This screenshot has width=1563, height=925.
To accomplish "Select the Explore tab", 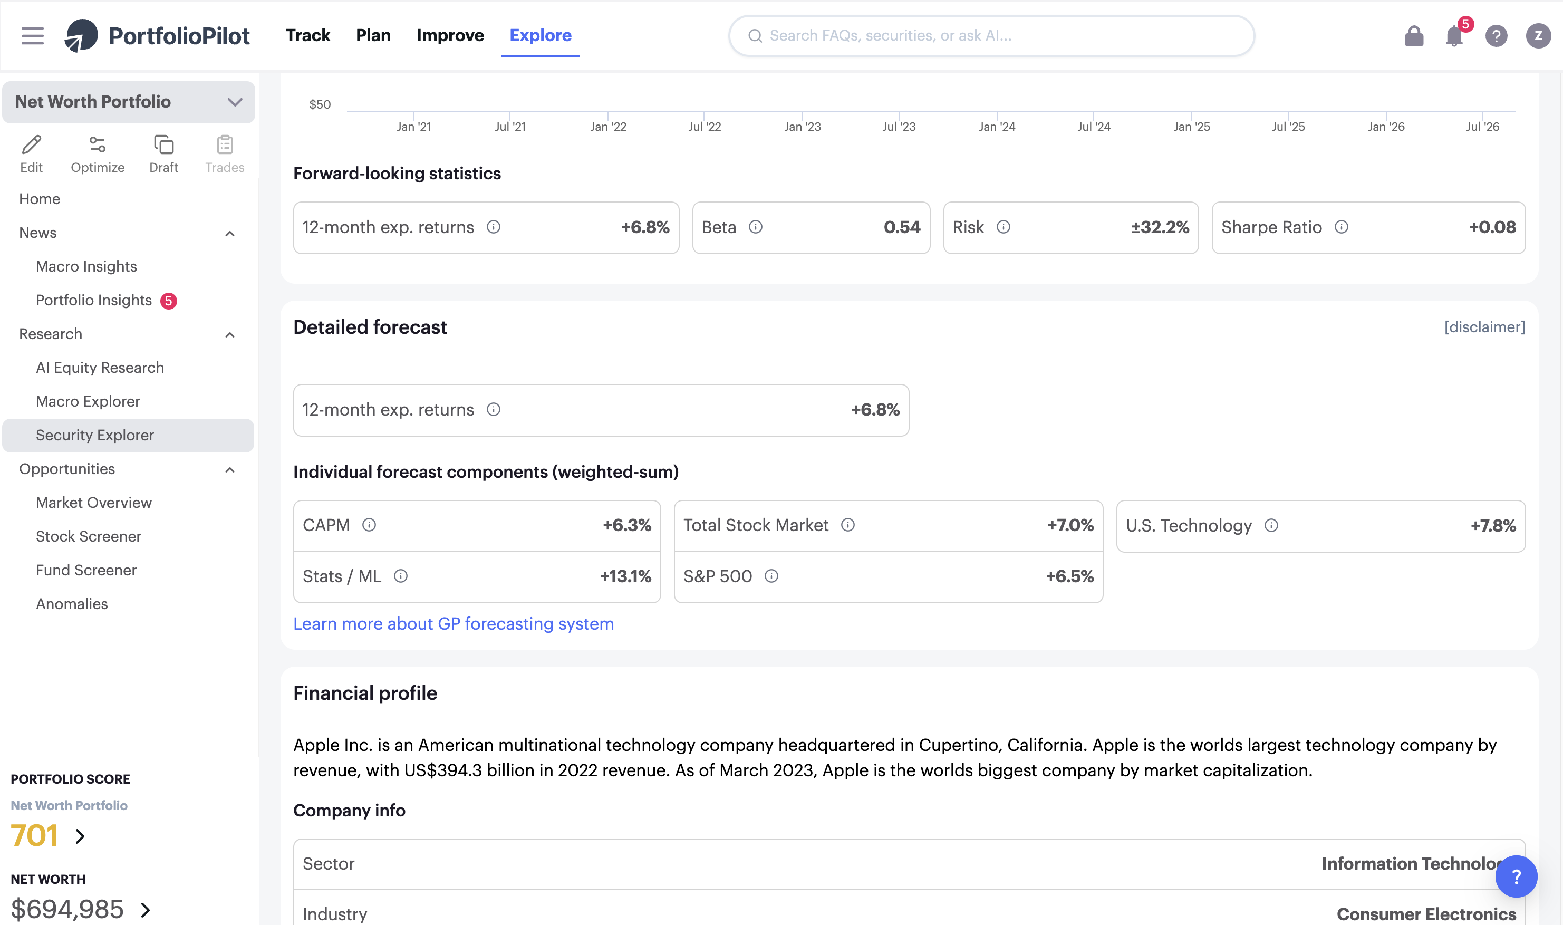I will click(x=541, y=35).
